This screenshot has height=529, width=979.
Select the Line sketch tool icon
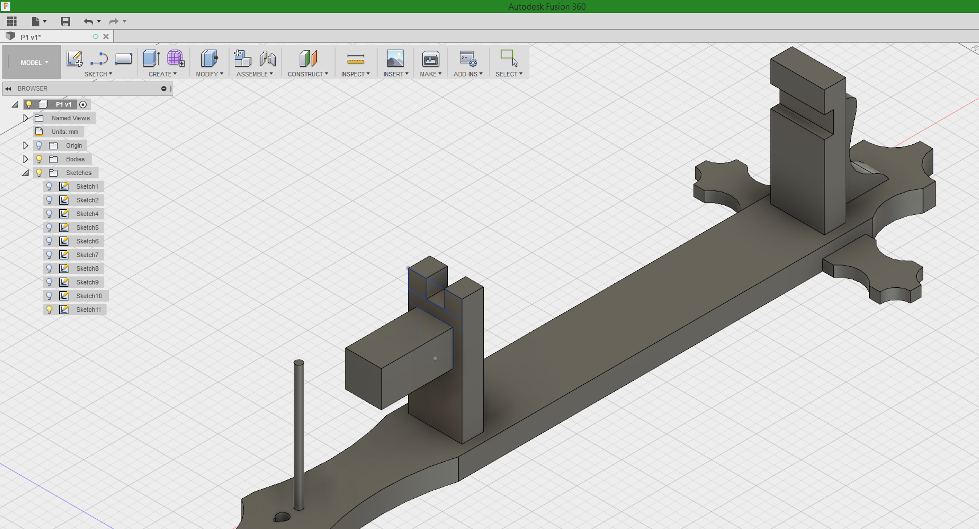(99, 59)
